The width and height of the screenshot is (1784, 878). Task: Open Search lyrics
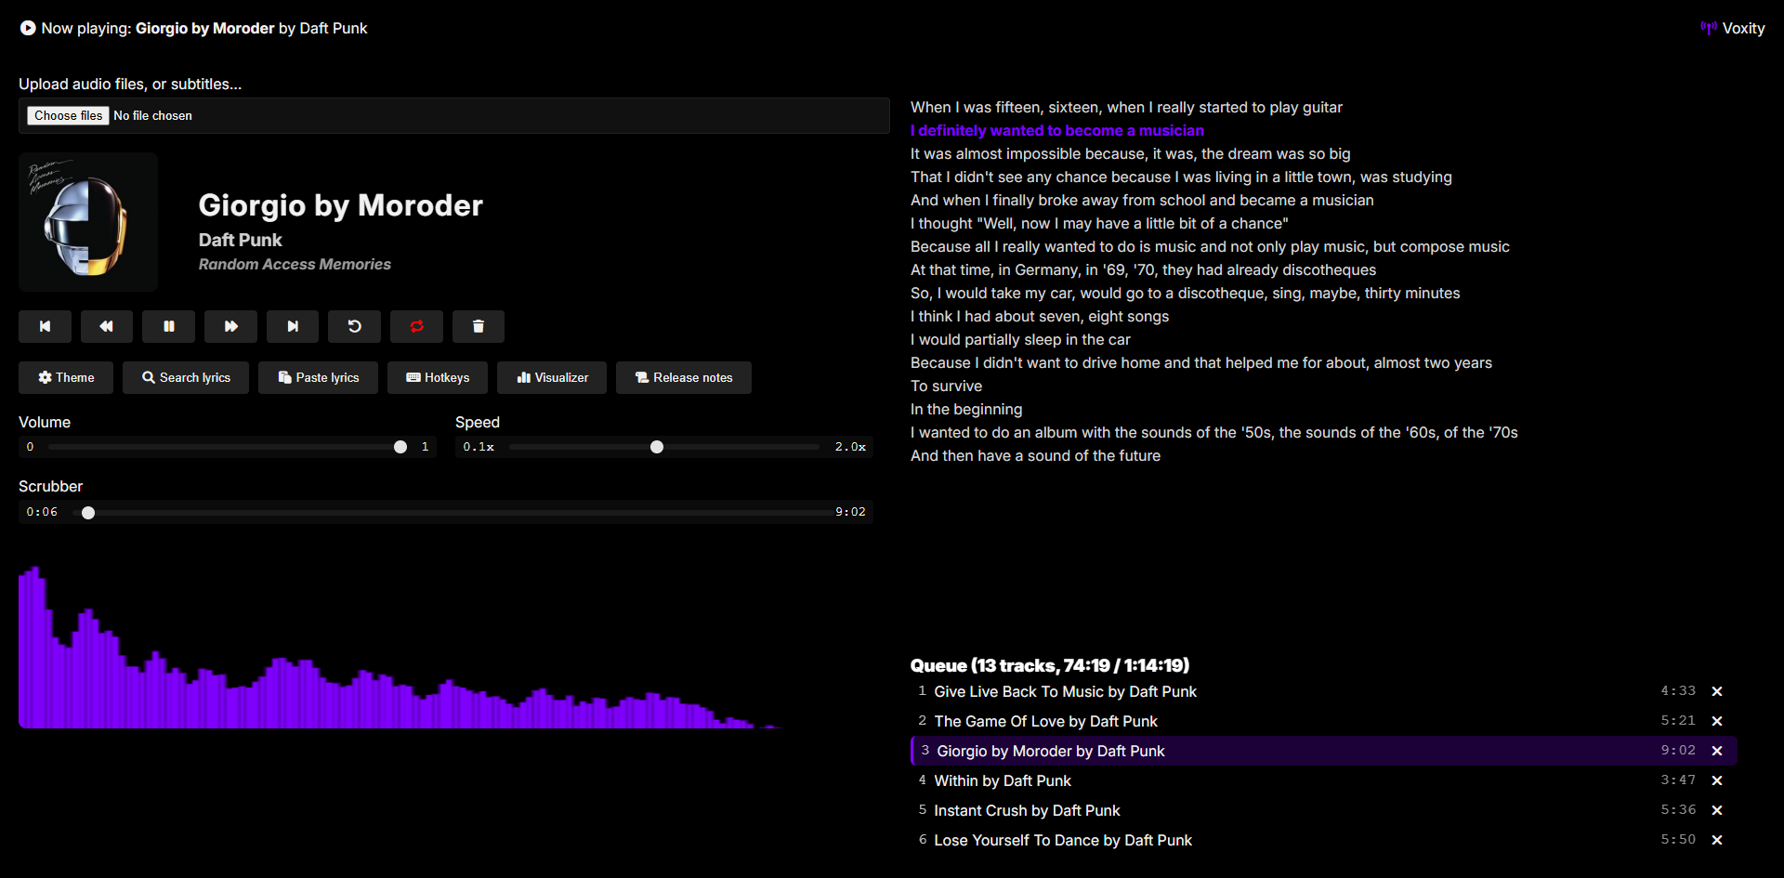tap(186, 377)
